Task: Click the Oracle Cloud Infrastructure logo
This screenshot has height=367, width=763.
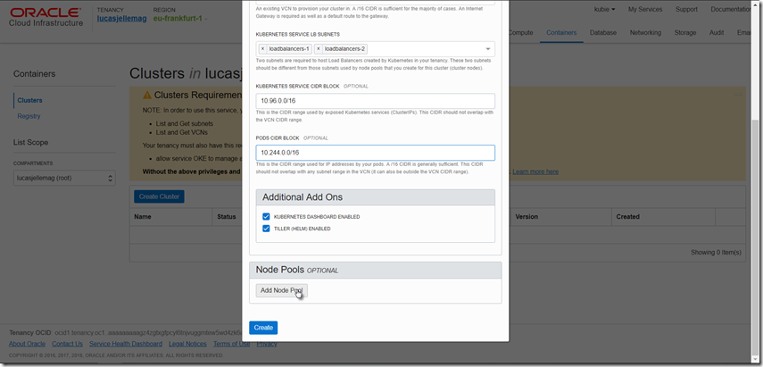Action: (x=46, y=17)
